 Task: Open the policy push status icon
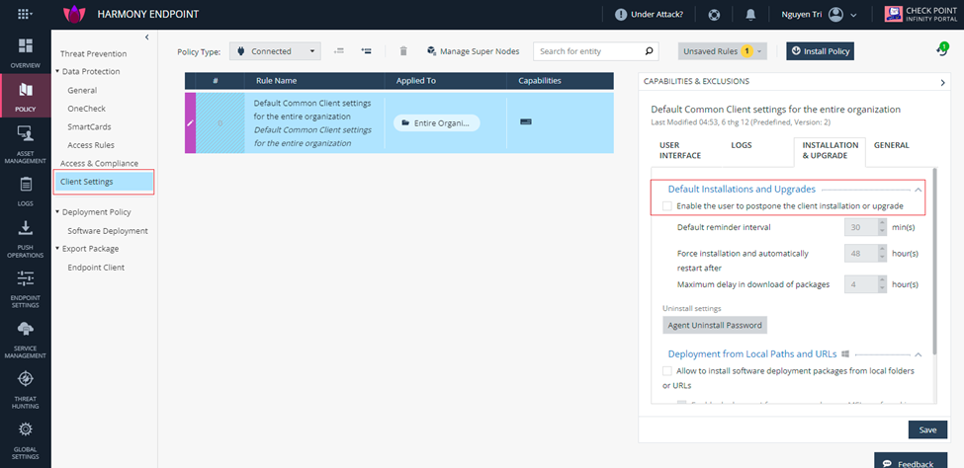941,50
